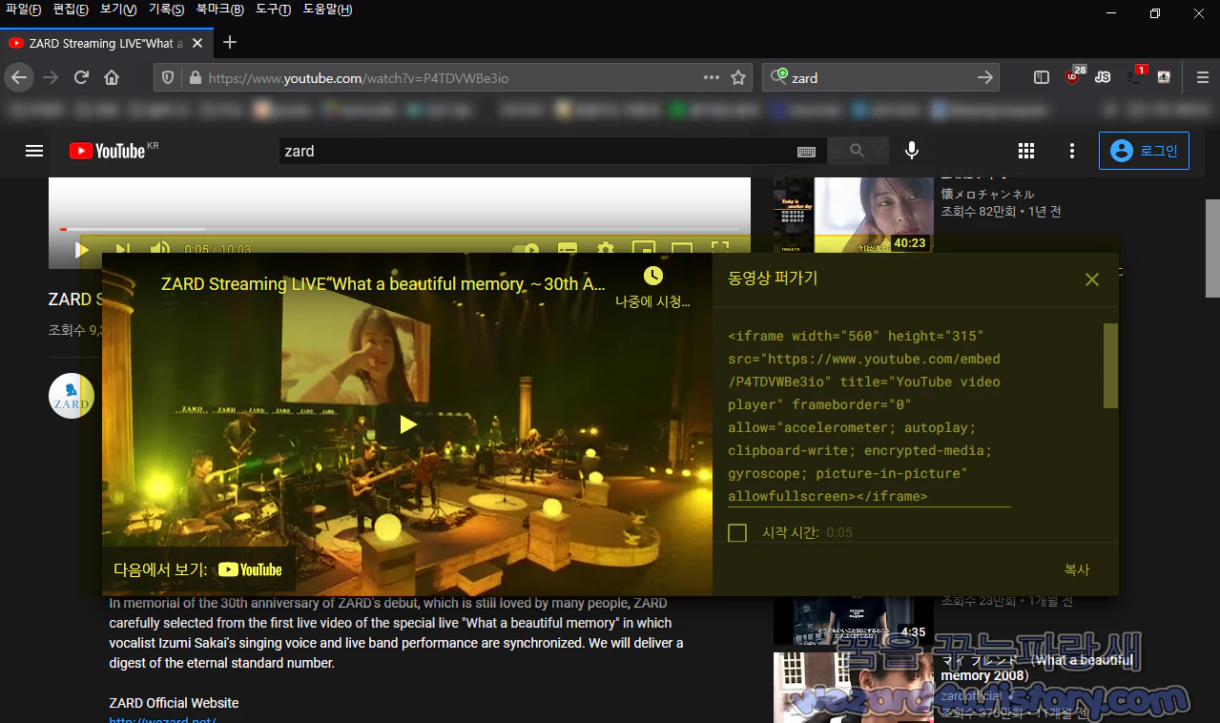The height and width of the screenshot is (723, 1220).
Task: Play the video in main player
Action: [81, 250]
